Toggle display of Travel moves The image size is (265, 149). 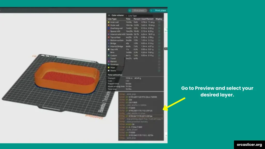pos(159,59)
